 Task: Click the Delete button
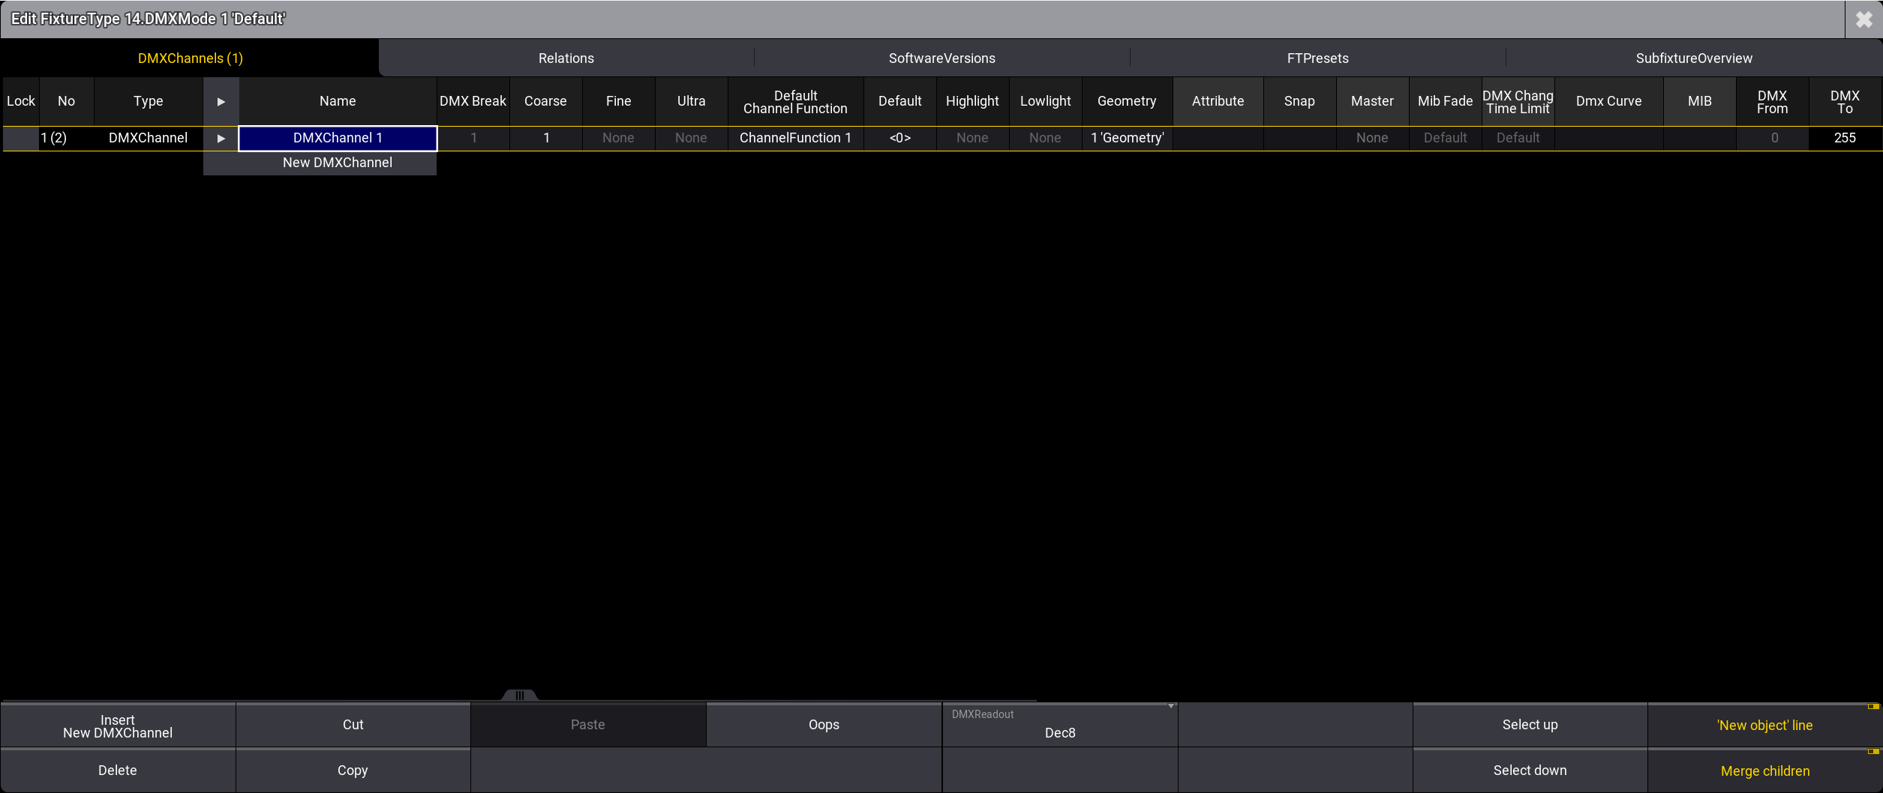coord(118,771)
